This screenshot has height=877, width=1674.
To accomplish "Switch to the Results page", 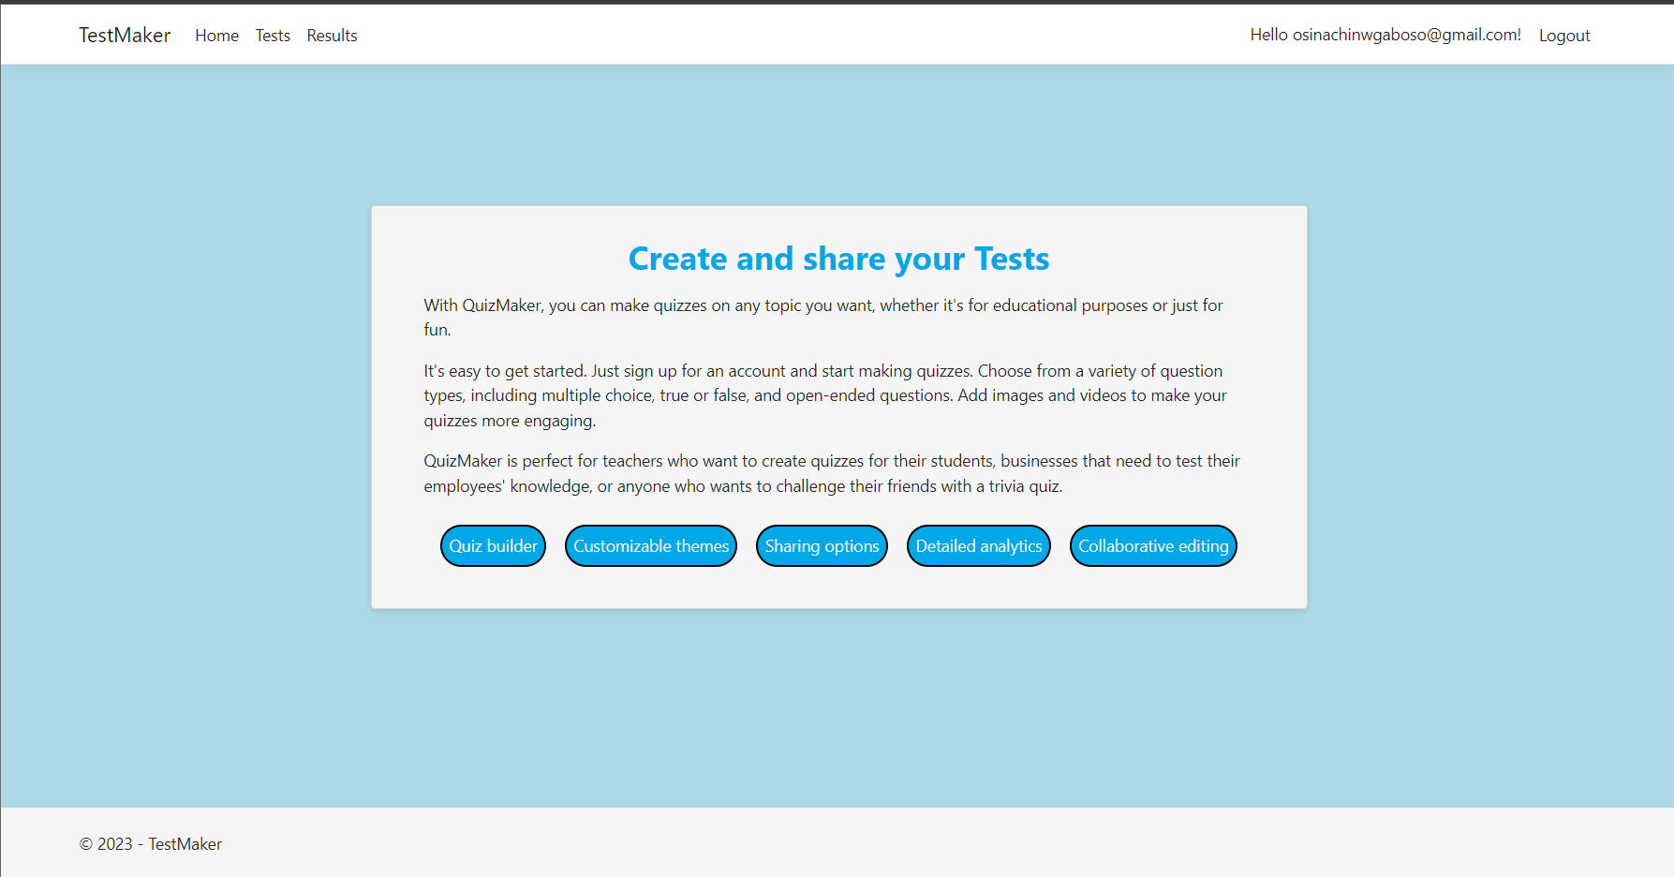I will tap(332, 35).
